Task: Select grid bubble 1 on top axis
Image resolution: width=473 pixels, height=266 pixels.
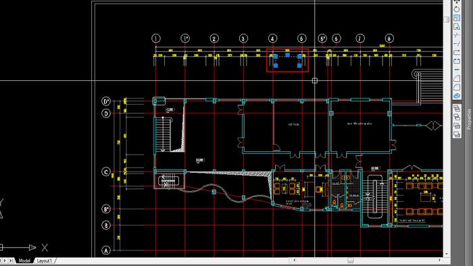Action: pyautogui.click(x=156, y=38)
